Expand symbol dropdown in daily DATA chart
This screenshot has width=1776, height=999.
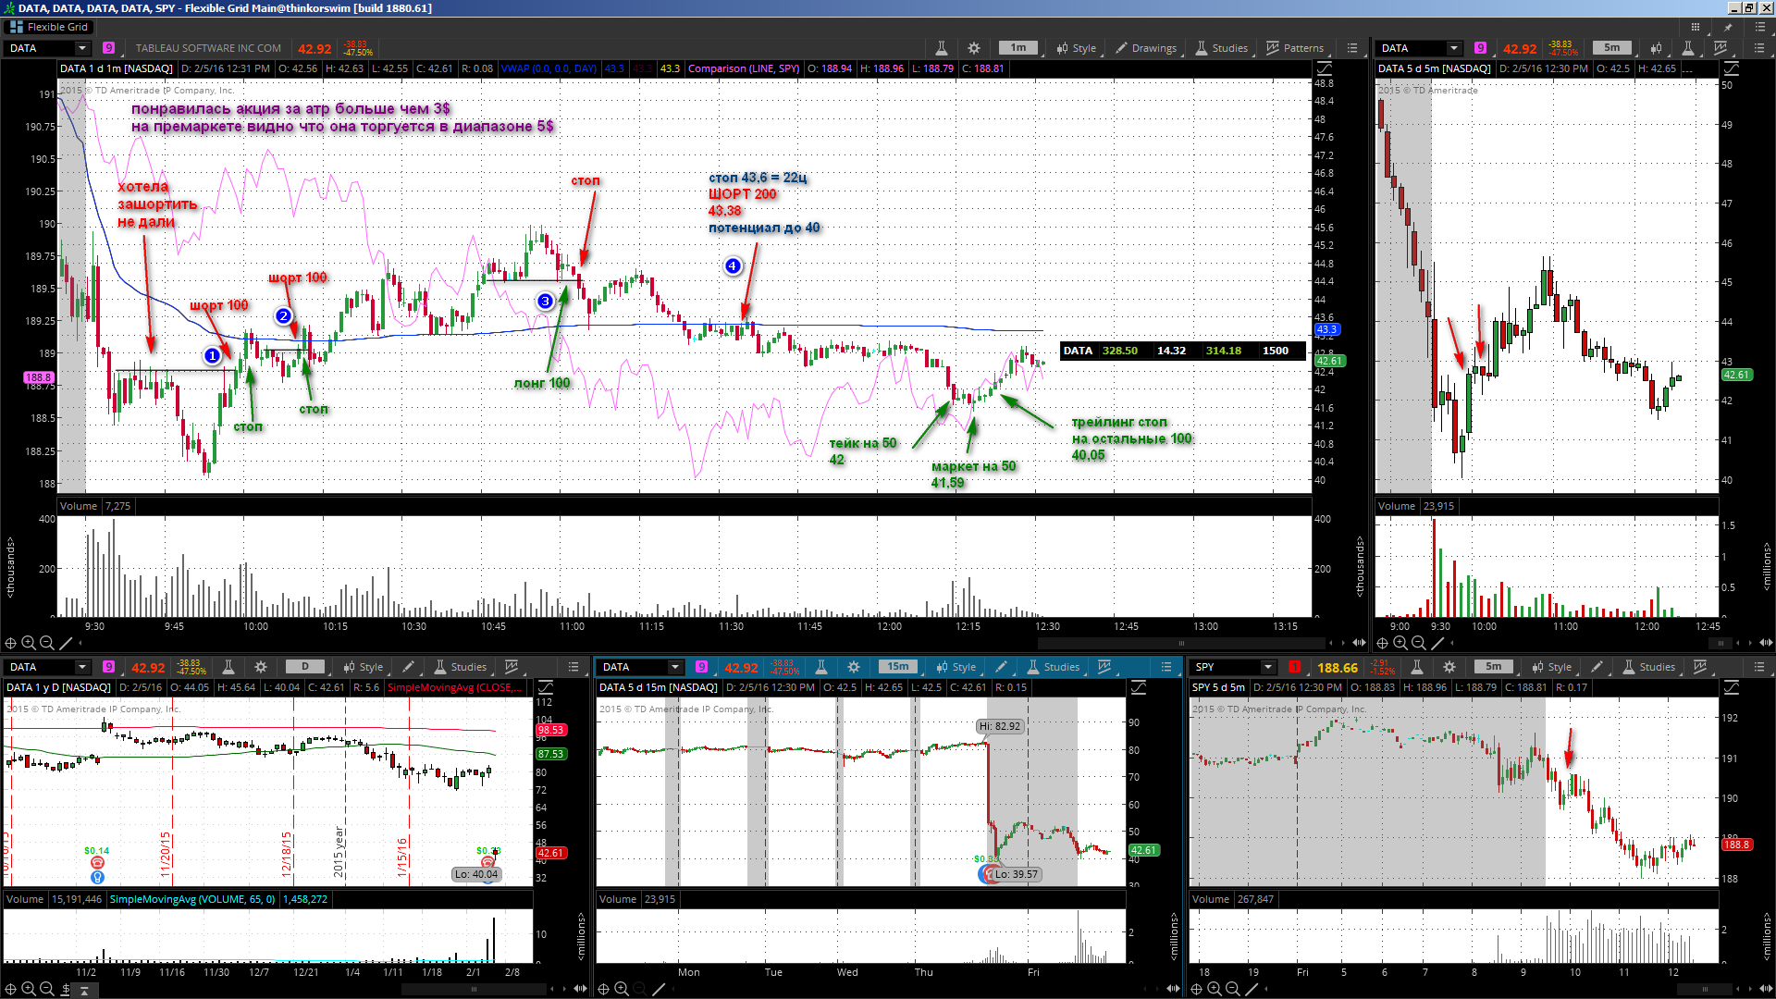(82, 667)
